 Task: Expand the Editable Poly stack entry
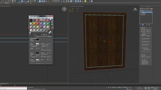[140, 15]
